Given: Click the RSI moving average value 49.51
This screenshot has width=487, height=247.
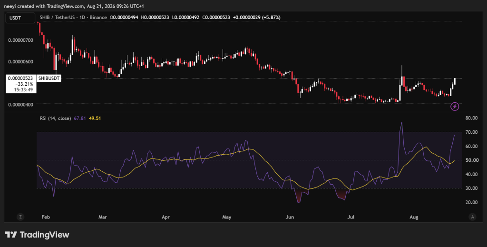Looking at the screenshot, I should click(x=95, y=118).
